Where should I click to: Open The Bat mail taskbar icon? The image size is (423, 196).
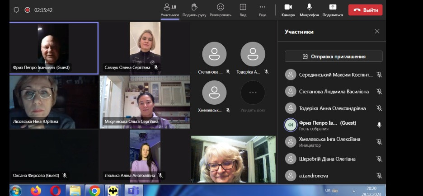(x=113, y=191)
